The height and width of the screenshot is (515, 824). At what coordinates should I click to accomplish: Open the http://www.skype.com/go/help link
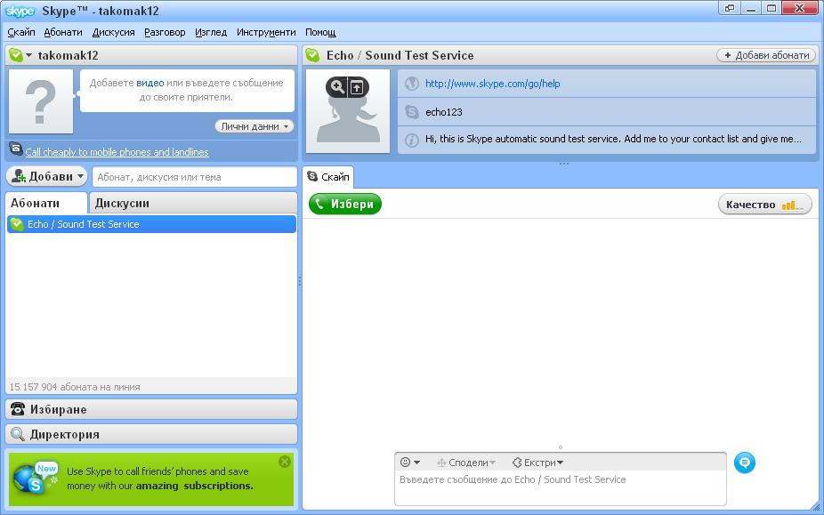[492, 84]
